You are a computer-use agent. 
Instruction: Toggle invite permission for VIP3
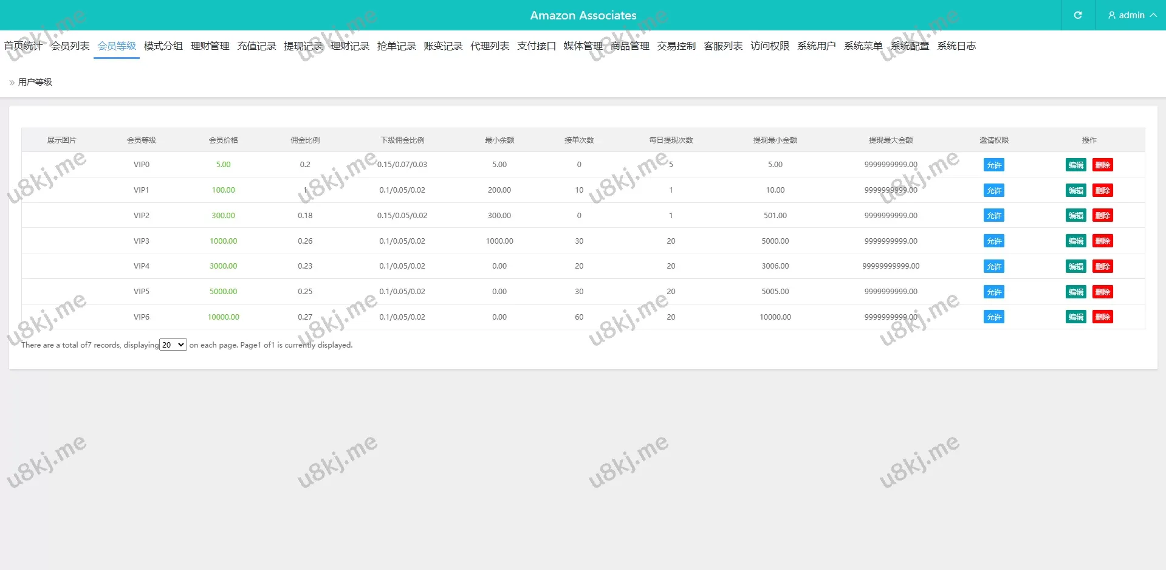pyautogui.click(x=993, y=241)
